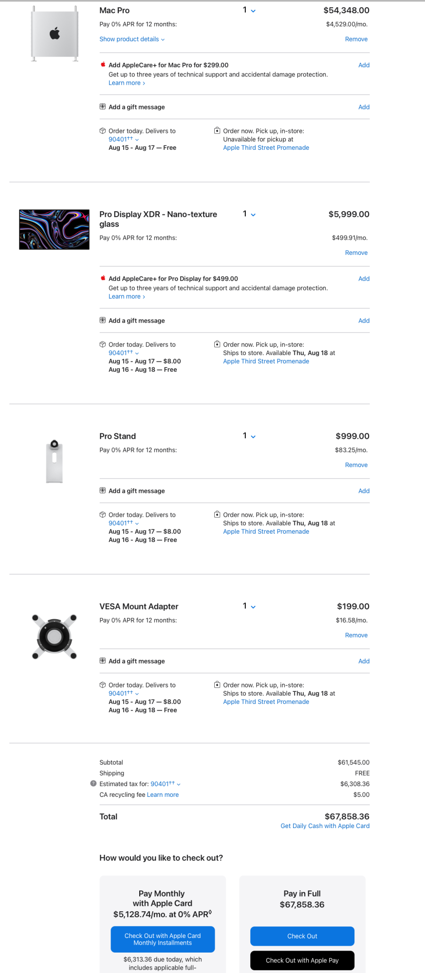Click Get Daily Cash with Apple Card

[325, 826]
